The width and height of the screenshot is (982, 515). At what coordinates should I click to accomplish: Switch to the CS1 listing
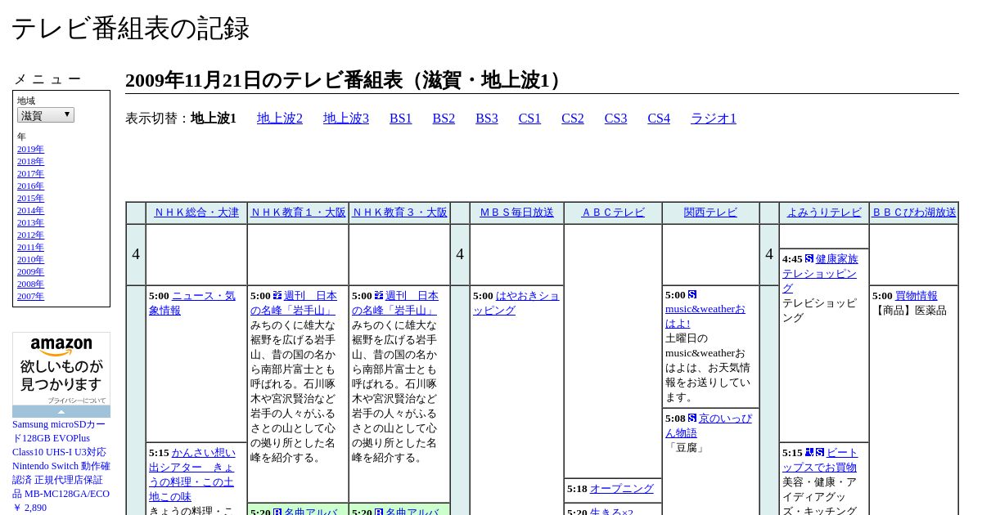[529, 119]
